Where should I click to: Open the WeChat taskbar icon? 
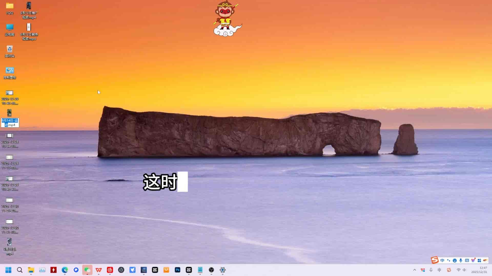87,270
